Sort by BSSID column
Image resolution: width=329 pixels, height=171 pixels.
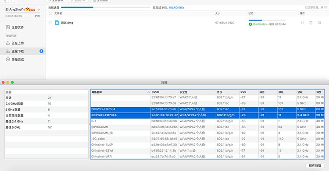coord(164,92)
